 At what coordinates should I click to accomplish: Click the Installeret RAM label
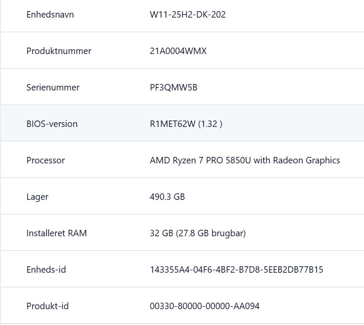57,233
